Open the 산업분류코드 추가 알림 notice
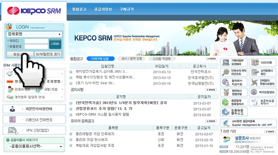278x155 pixels. [104, 109]
